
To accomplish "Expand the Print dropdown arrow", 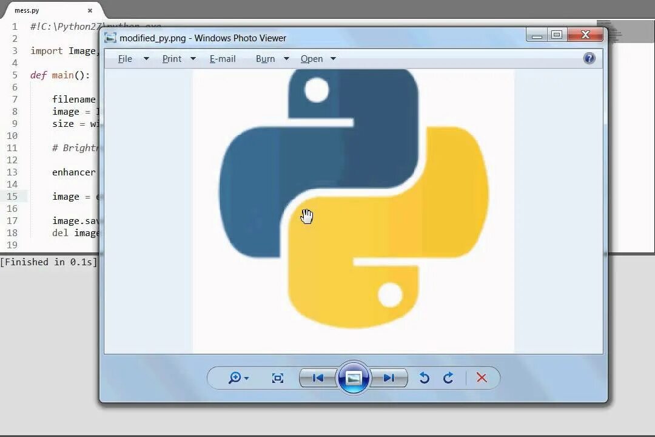I will 193,58.
